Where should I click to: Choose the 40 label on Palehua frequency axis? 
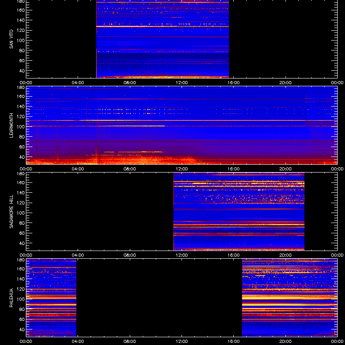click(x=22, y=329)
